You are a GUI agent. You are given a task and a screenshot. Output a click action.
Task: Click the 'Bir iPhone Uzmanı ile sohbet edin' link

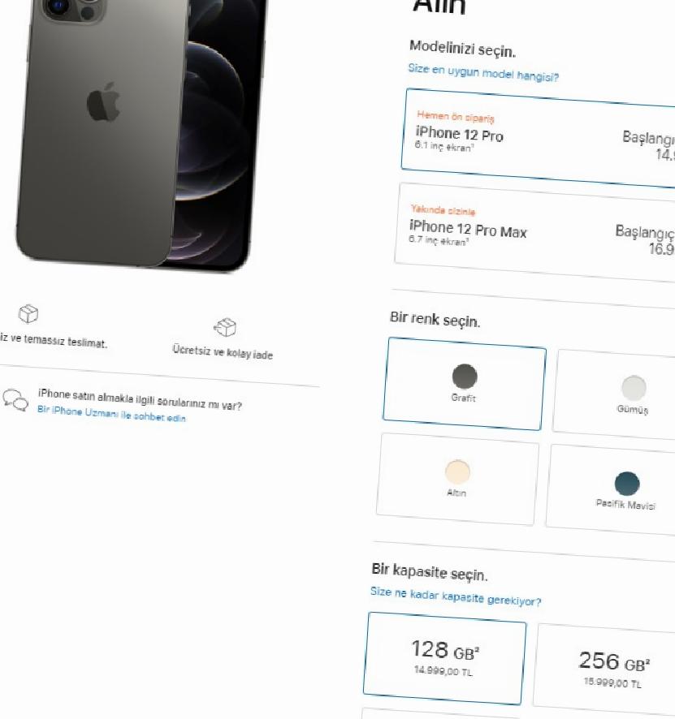click(111, 413)
